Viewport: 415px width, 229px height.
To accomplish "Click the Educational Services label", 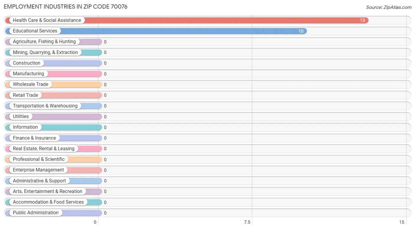I will [x=35, y=31].
